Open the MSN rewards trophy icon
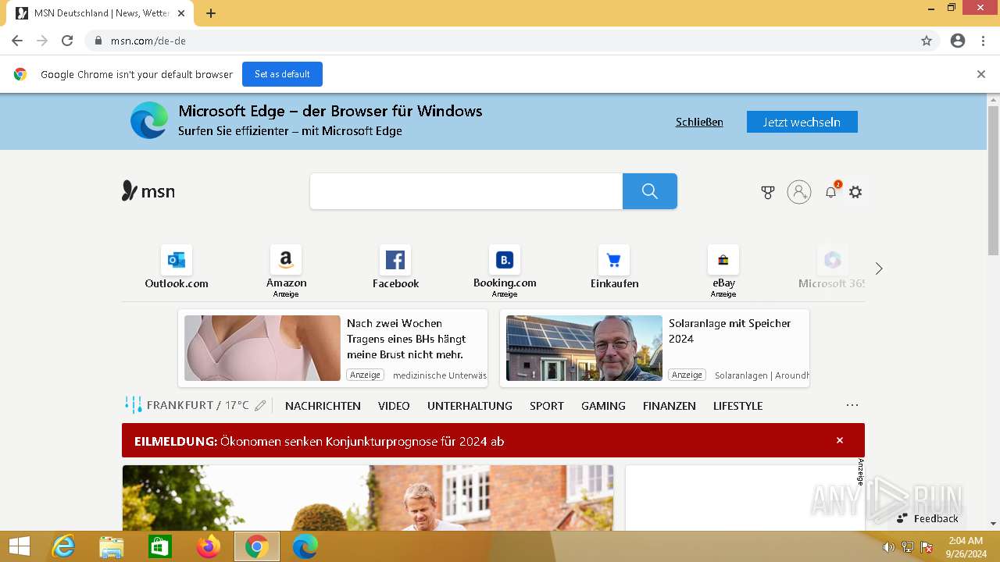 click(x=768, y=192)
